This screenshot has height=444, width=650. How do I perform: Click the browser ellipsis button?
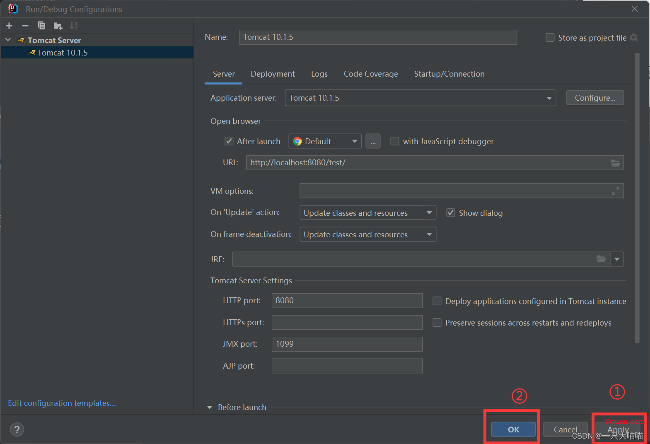click(x=373, y=141)
